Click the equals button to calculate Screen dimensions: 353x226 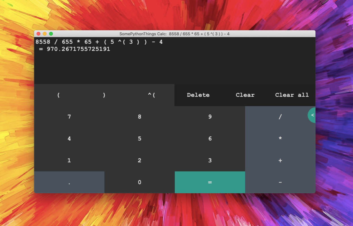(210, 182)
